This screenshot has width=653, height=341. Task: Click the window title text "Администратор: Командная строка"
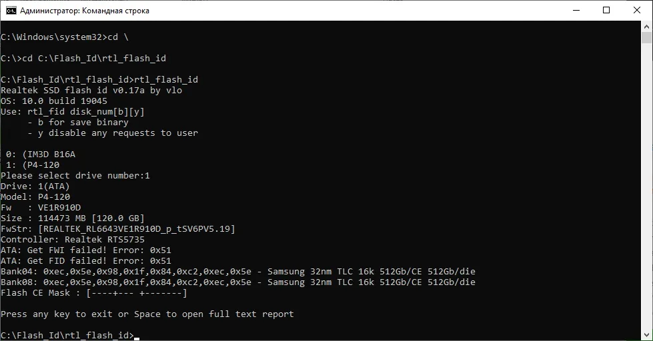pos(85,11)
